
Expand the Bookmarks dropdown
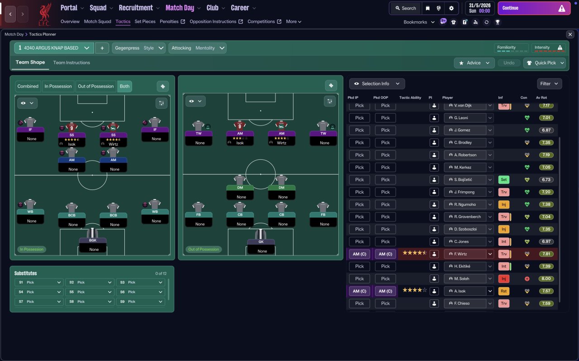pyautogui.click(x=419, y=22)
